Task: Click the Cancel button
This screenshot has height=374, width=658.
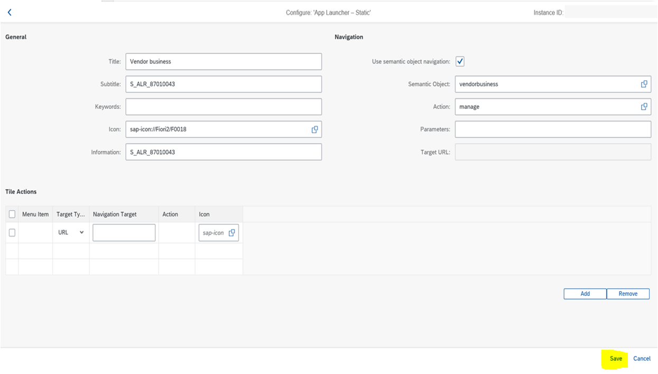Action: click(642, 359)
